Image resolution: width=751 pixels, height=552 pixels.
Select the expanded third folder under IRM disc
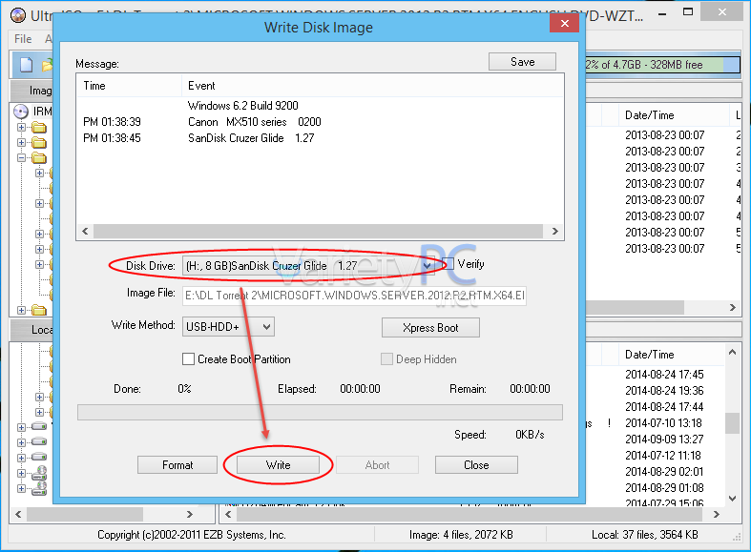(x=39, y=158)
